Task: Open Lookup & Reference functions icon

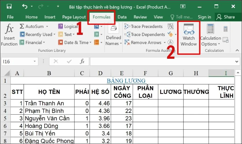Action: 97,26
